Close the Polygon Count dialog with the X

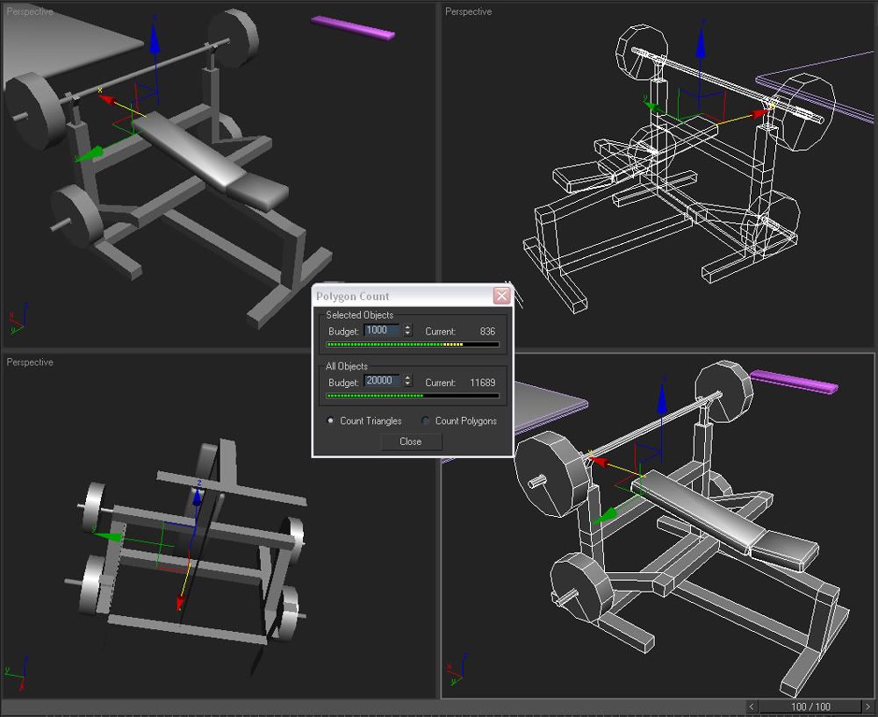501,296
